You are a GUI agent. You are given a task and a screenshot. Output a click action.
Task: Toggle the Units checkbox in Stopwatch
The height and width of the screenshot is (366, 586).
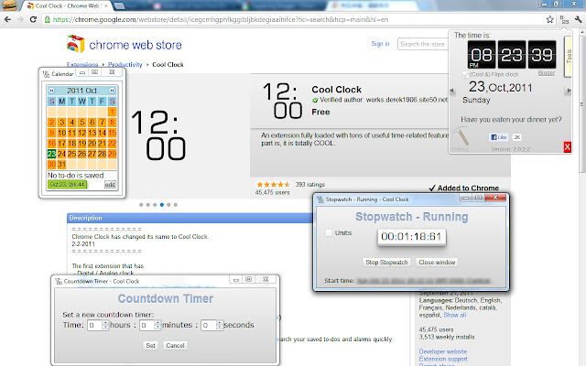pos(329,232)
